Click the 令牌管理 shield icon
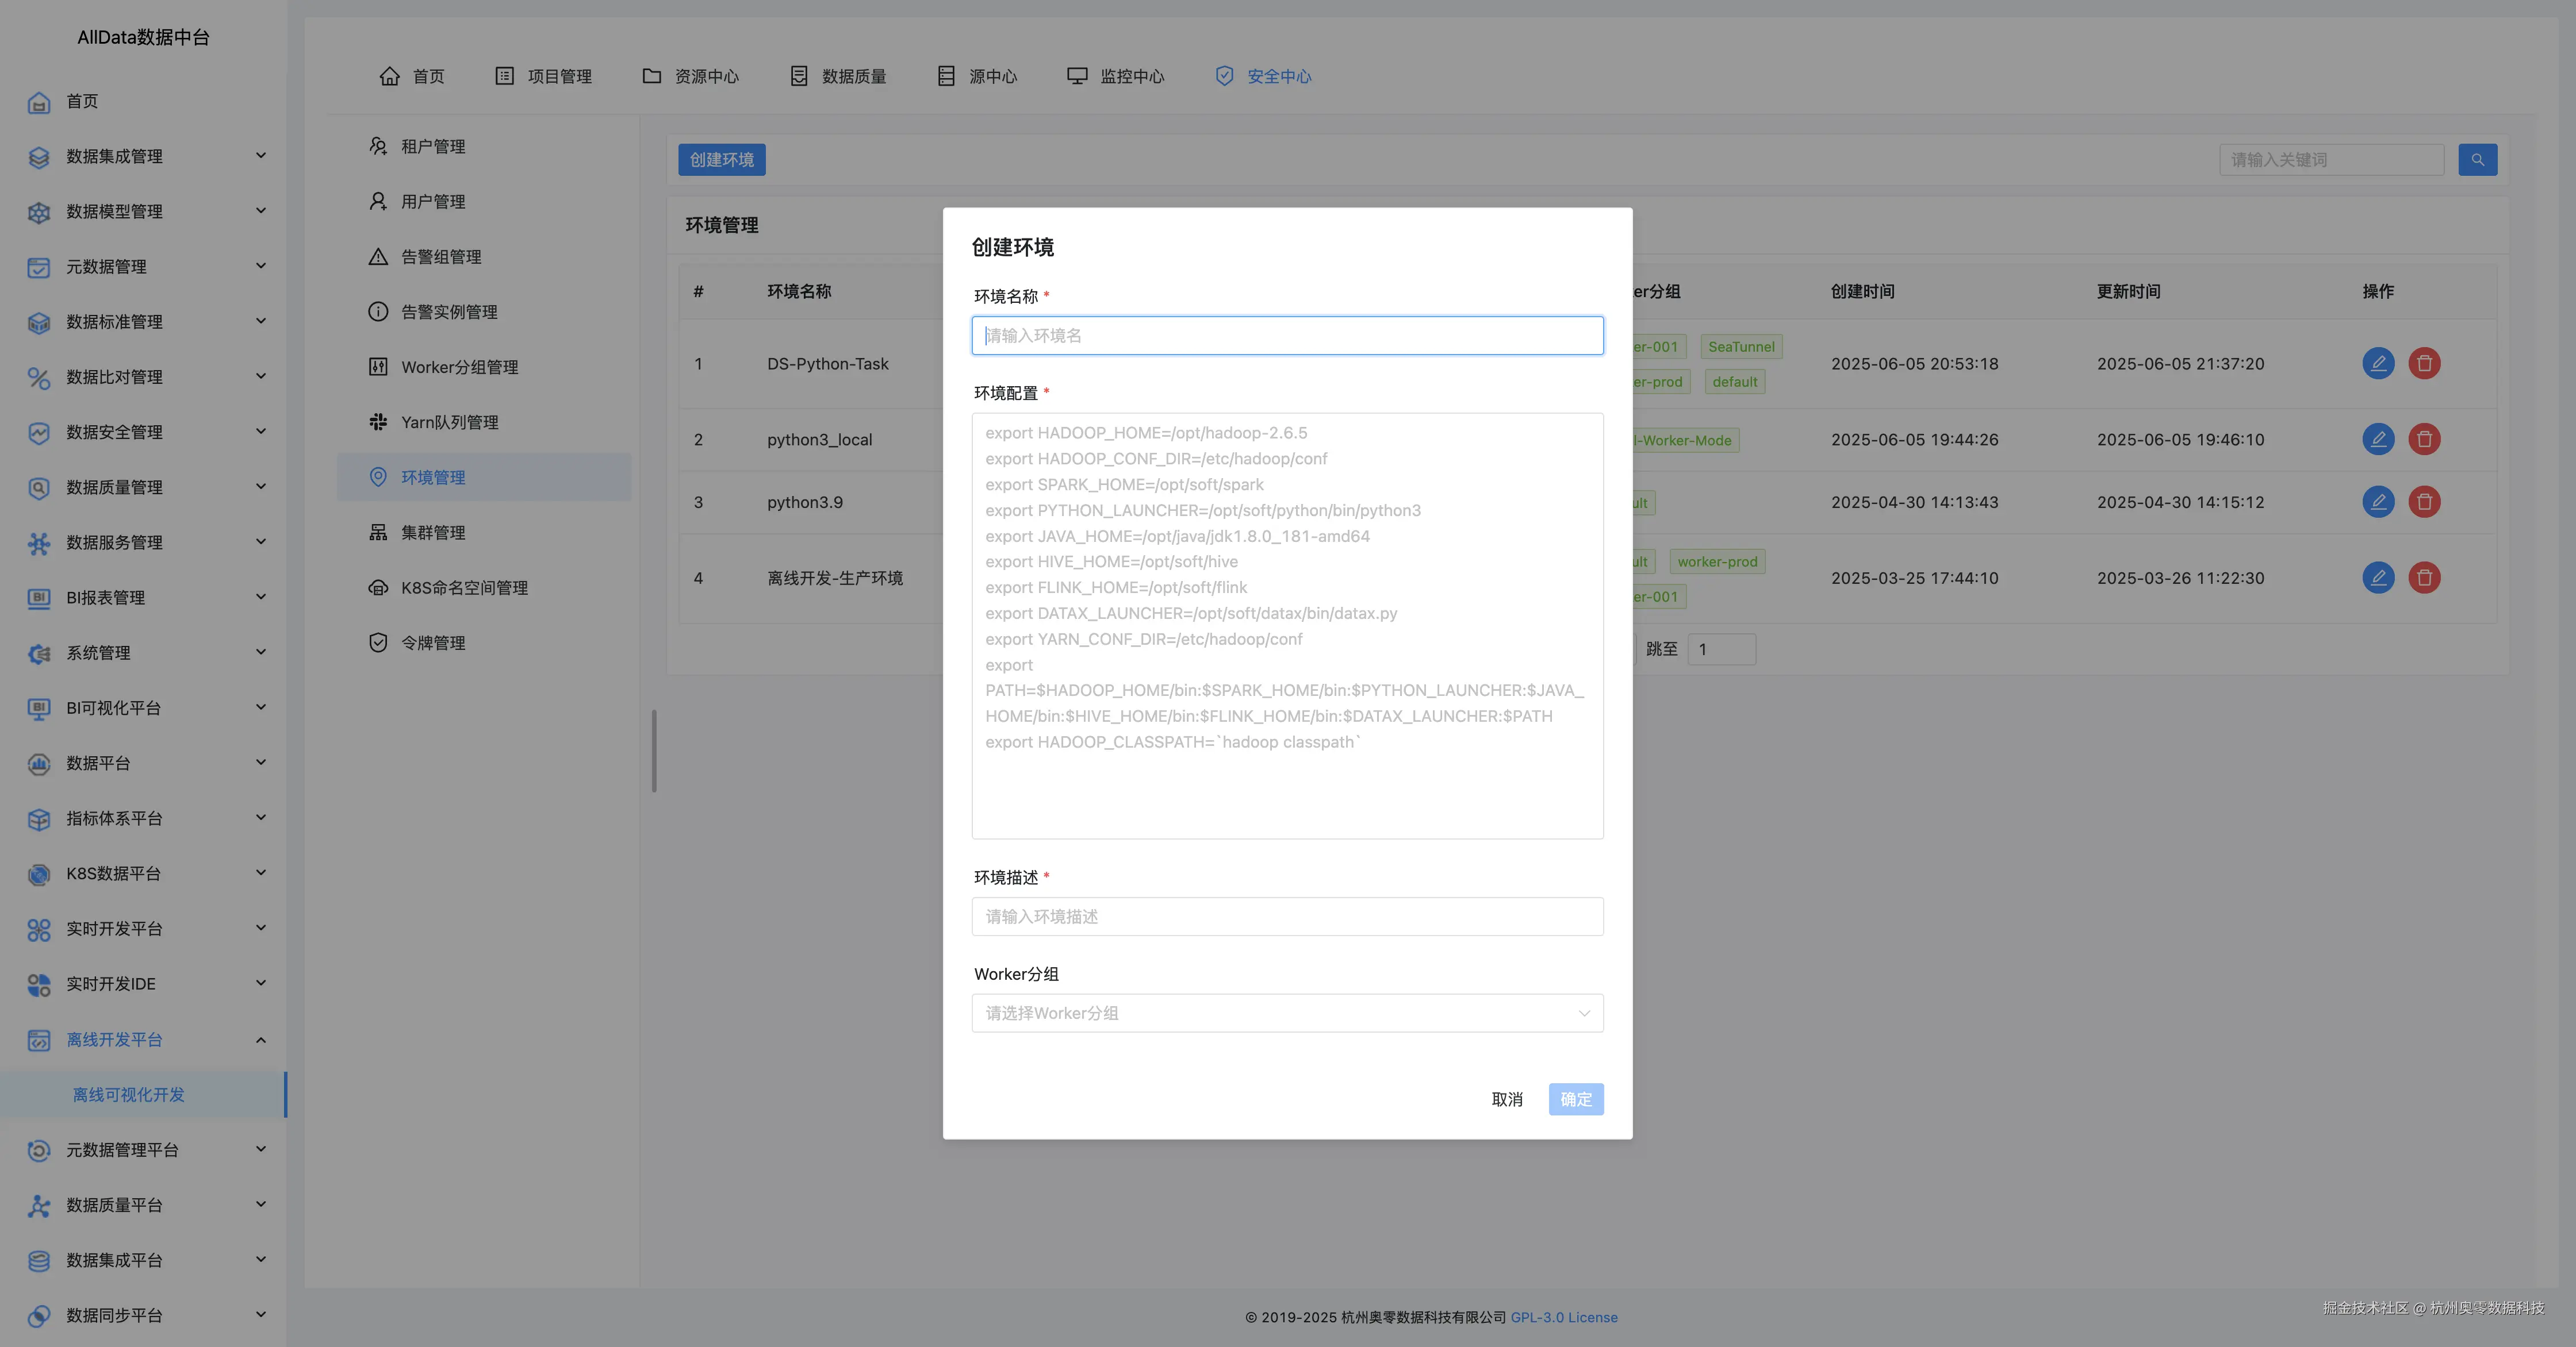Viewport: 2576px width, 1347px height. [x=378, y=642]
